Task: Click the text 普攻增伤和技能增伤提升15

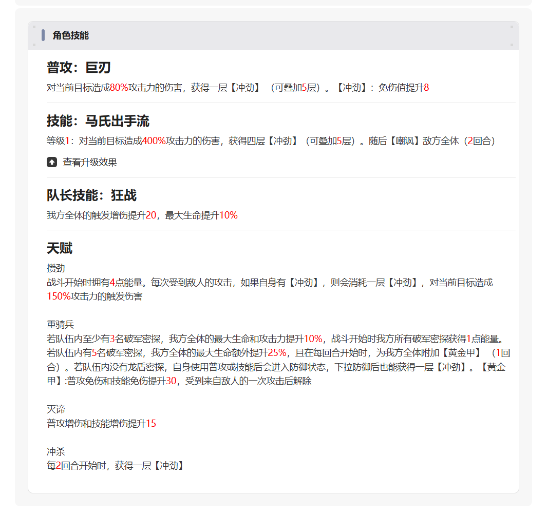Action: point(101,424)
